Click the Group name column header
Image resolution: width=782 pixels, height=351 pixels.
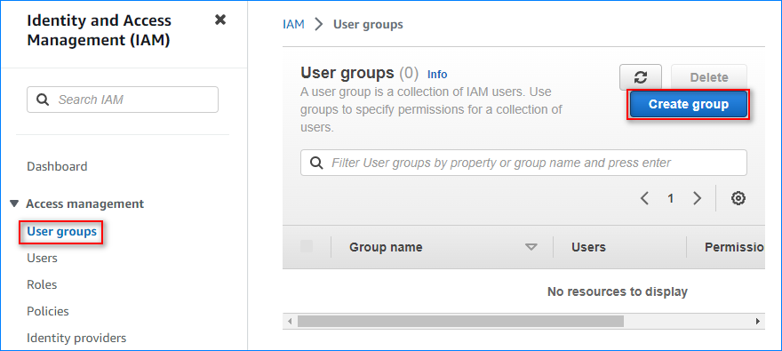pos(386,247)
